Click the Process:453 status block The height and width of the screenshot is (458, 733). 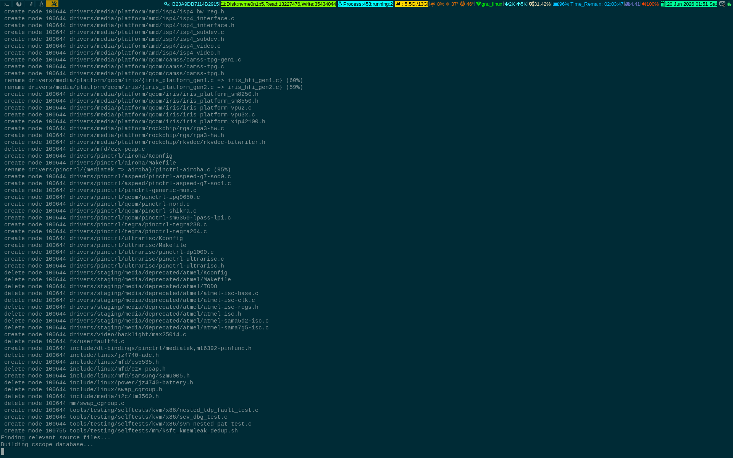click(365, 4)
